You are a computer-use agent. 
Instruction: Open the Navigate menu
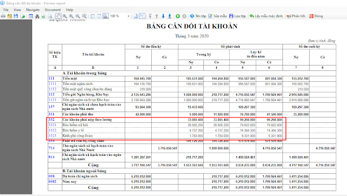33,10
